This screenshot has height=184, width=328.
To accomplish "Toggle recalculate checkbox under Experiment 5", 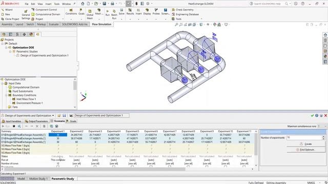I will [x=132, y=167].
